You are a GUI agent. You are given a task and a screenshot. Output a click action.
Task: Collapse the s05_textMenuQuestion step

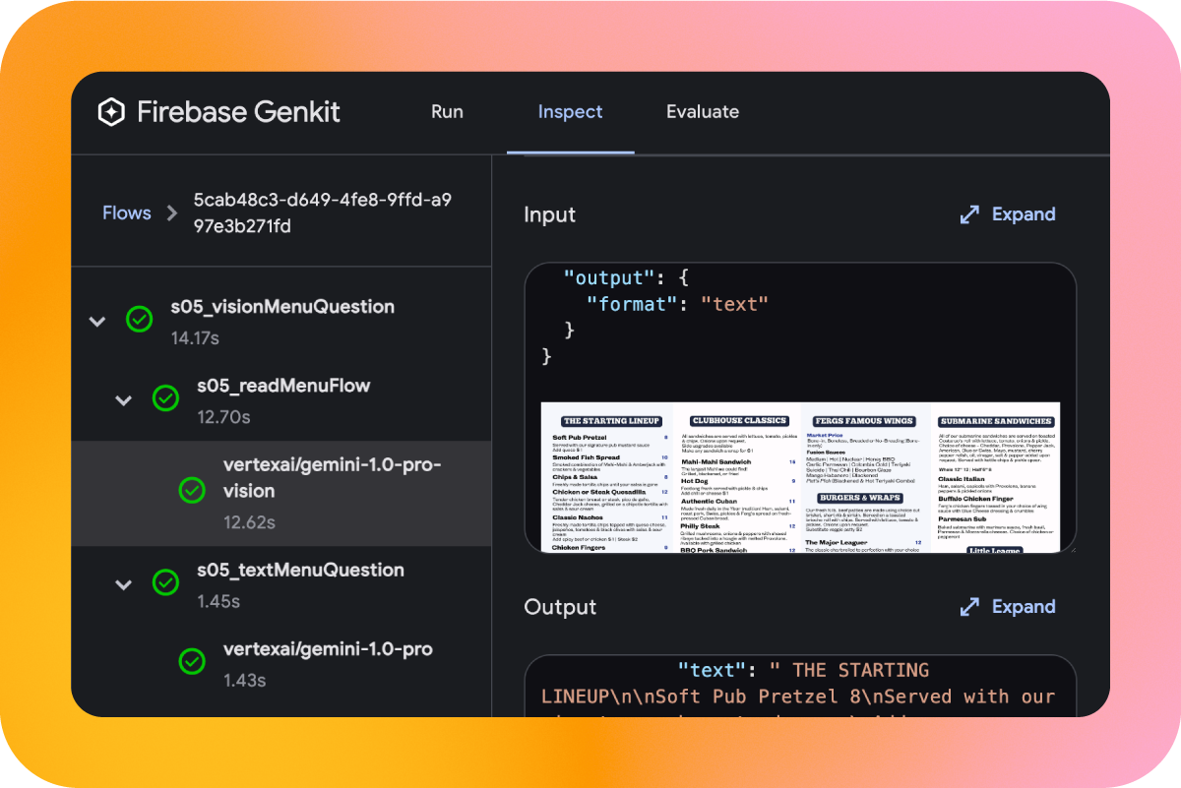[x=124, y=583]
